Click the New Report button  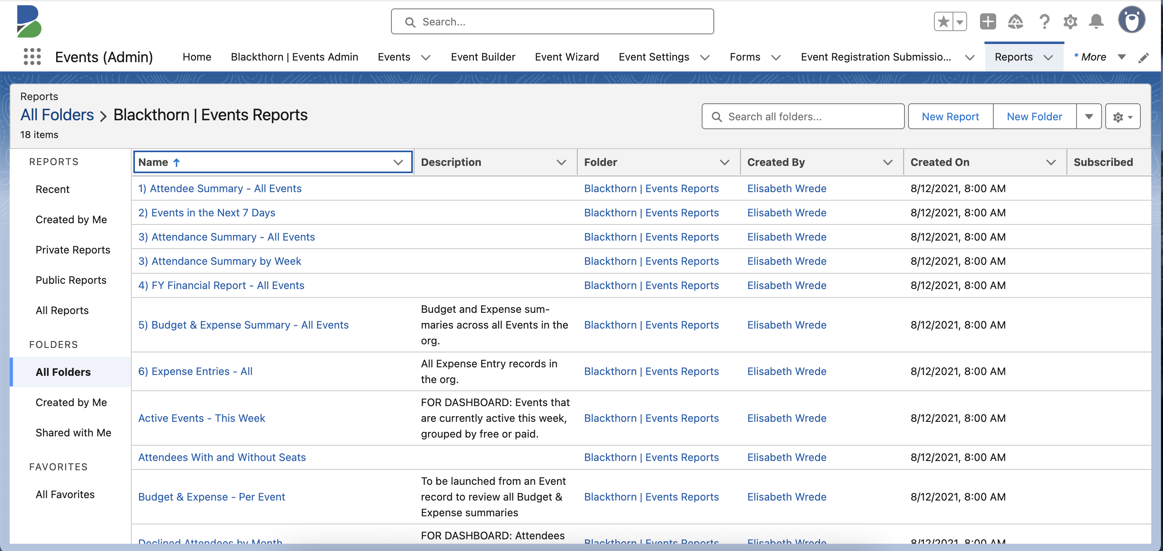point(950,116)
